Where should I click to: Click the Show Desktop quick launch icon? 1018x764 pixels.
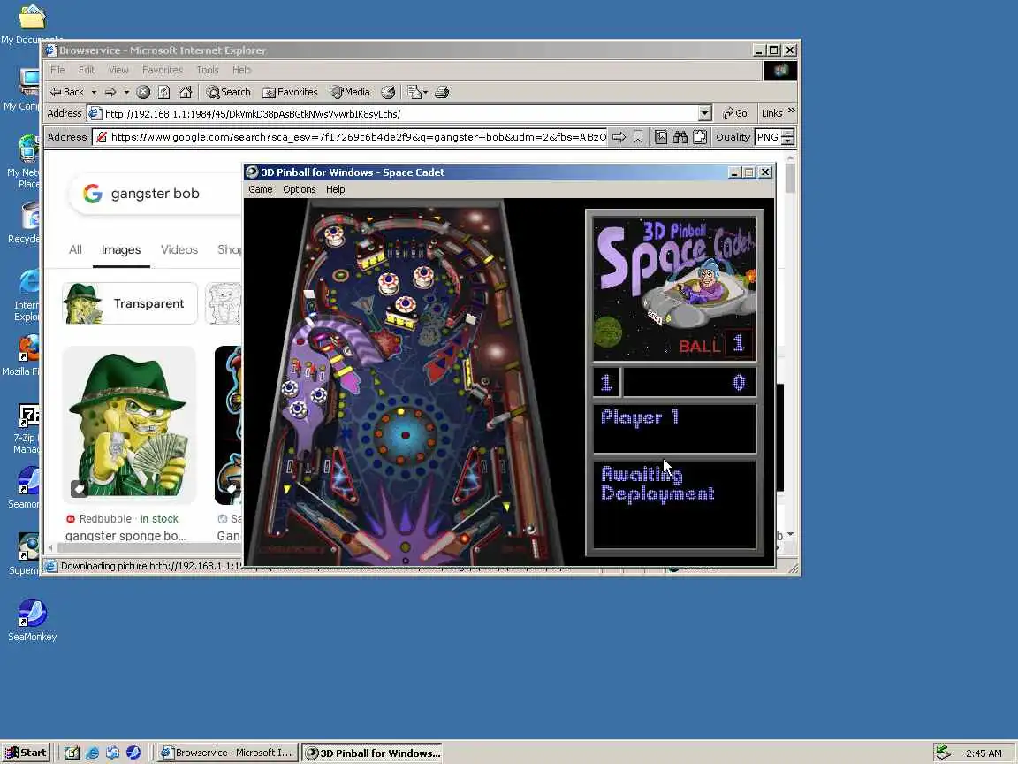click(x=72, y=753)
